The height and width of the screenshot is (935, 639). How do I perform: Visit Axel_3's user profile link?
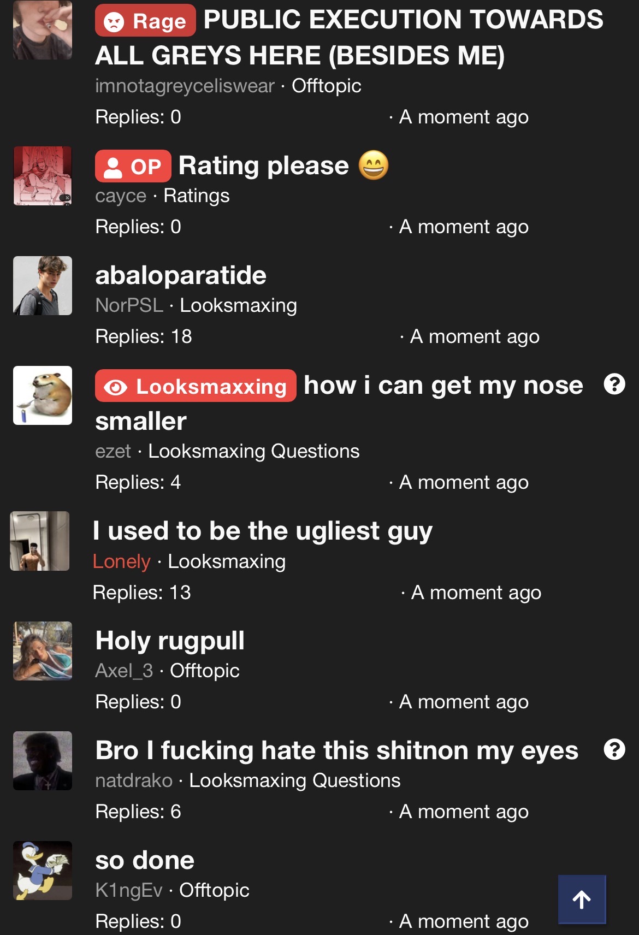124,671
